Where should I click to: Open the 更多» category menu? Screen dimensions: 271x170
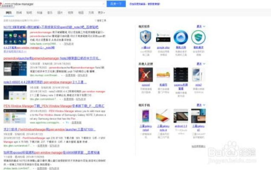tap(101, 13)
